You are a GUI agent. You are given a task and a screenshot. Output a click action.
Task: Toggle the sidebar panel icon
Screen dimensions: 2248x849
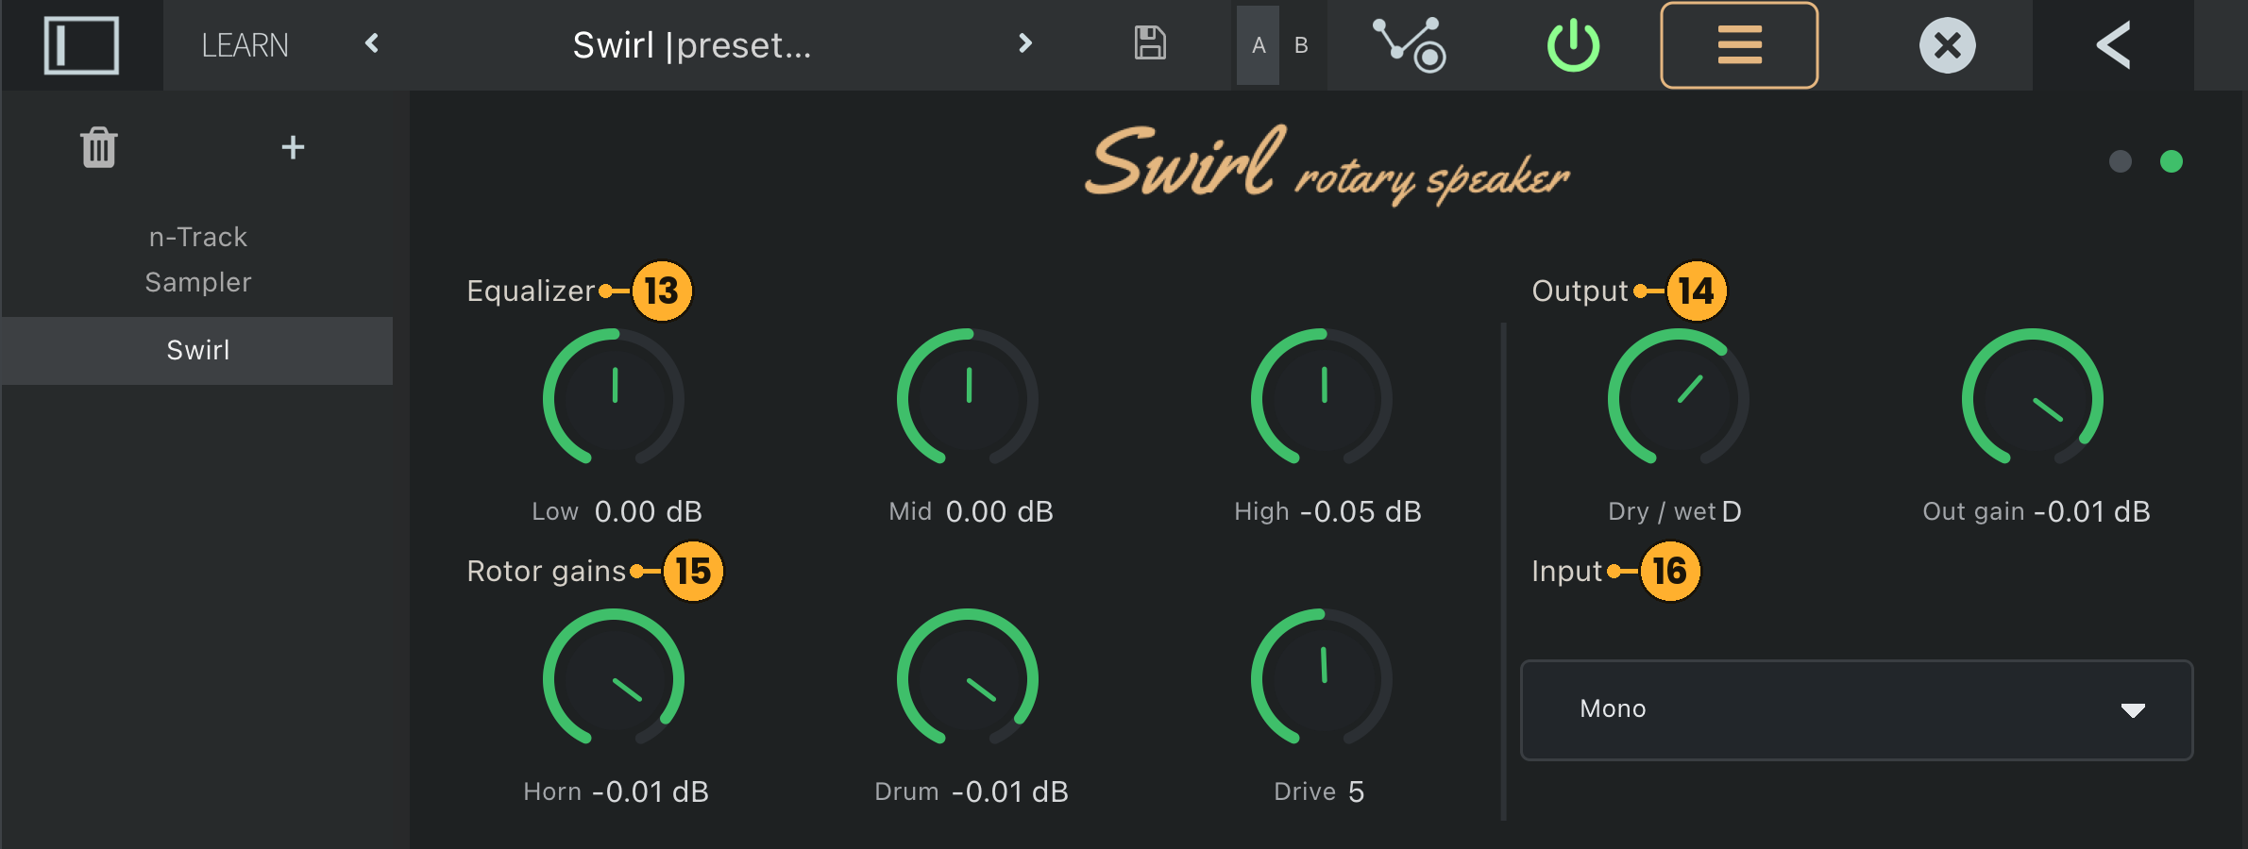81,45
